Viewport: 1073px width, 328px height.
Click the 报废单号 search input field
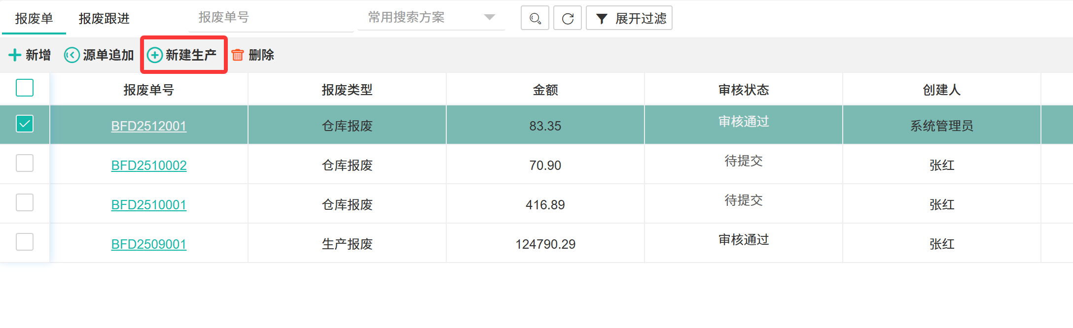[270, 18]
